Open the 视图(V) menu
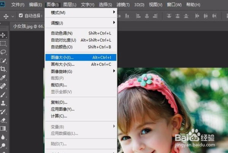Screen dimensions: 228x153 (x=155, y=5)
